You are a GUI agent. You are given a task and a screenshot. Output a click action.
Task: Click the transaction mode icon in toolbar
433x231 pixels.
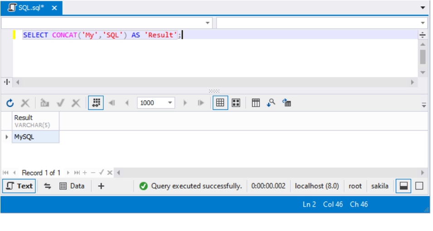coord(45,103)
